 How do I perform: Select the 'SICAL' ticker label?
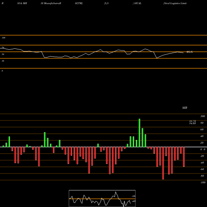click(137, 3)
